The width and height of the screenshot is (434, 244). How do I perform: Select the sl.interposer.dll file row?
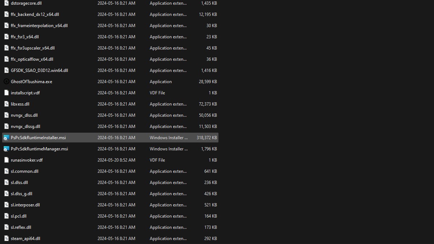[x=25, y=205]
